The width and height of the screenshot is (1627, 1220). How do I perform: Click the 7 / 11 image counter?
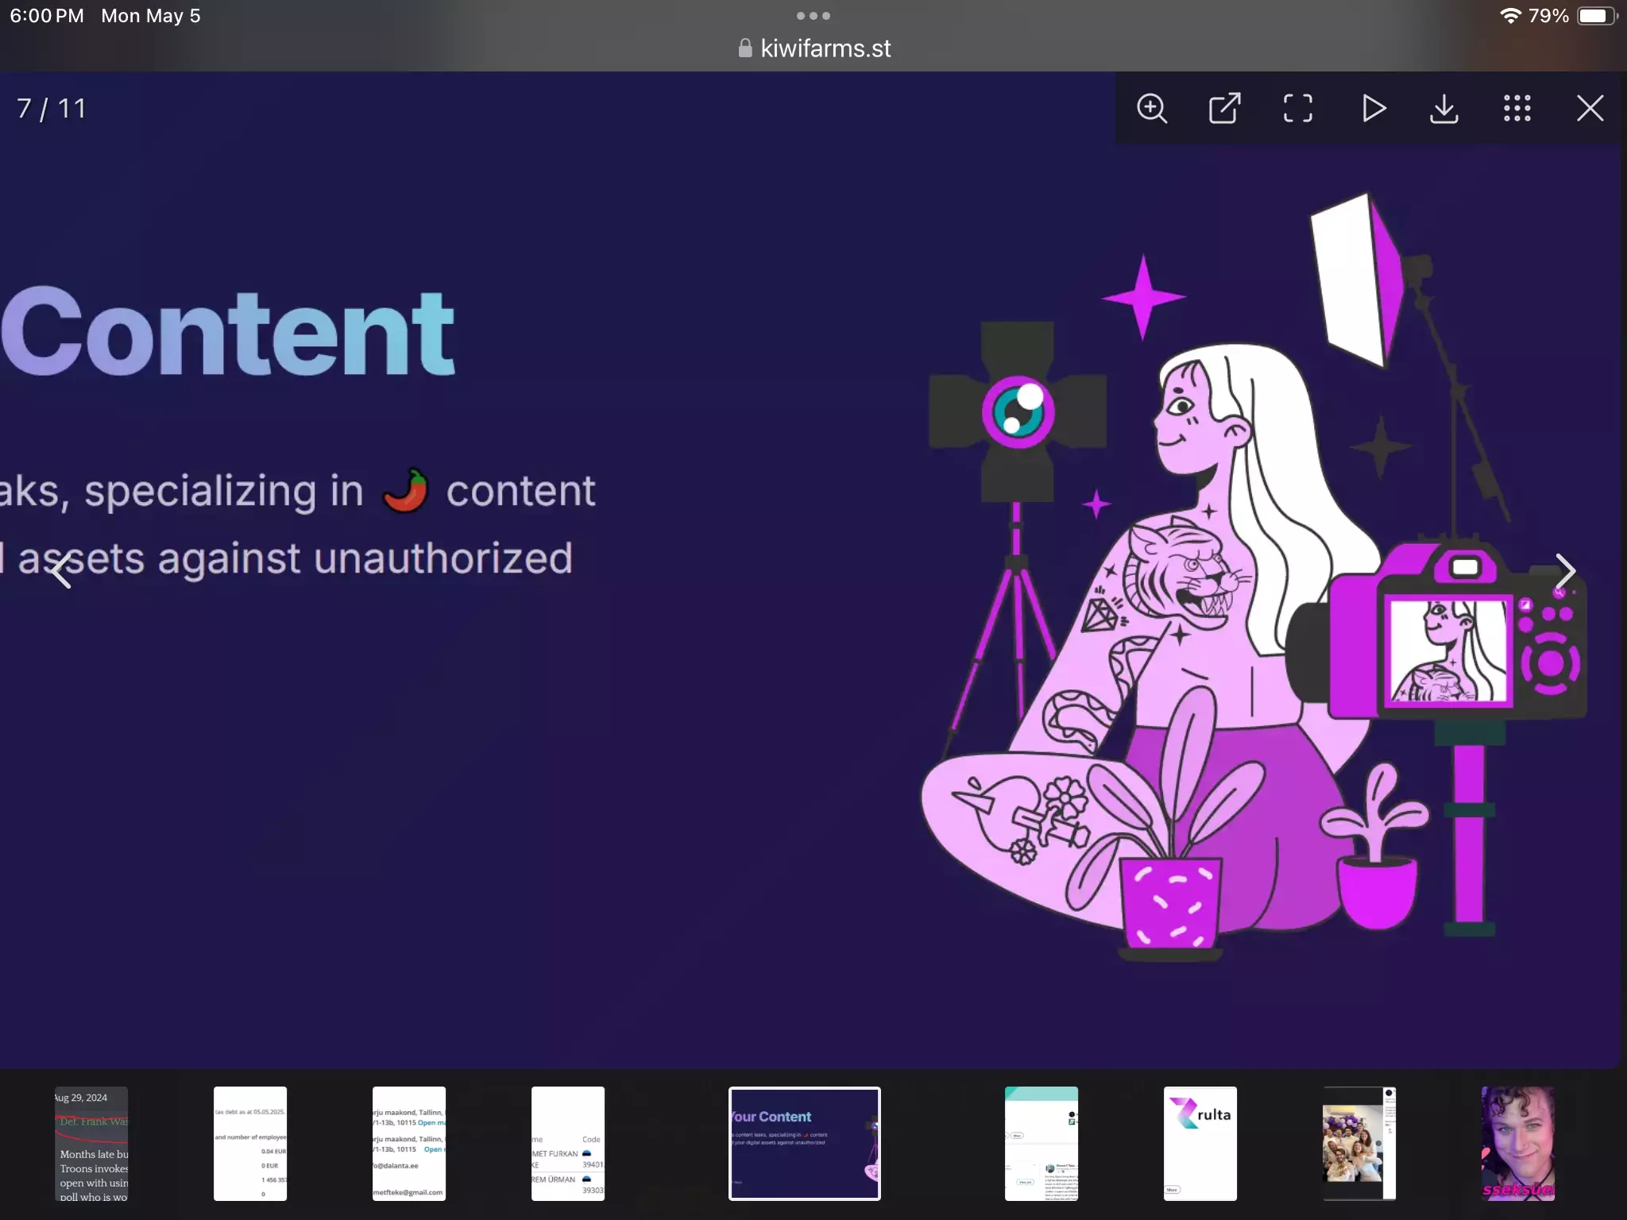click(52, 109)
